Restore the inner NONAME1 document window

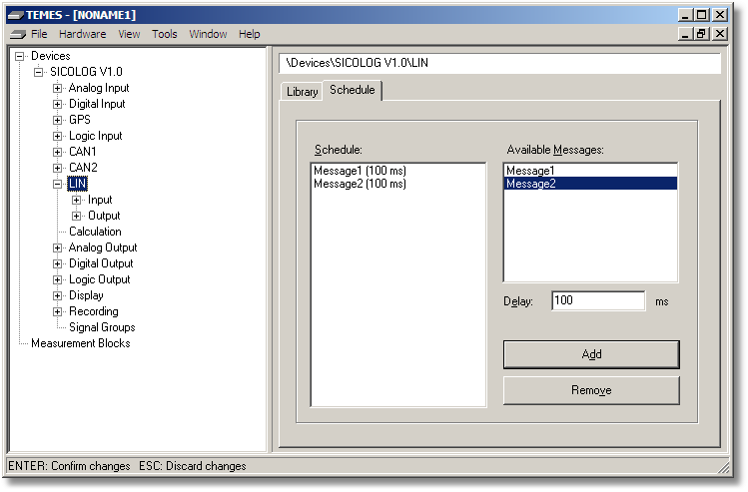701,34
